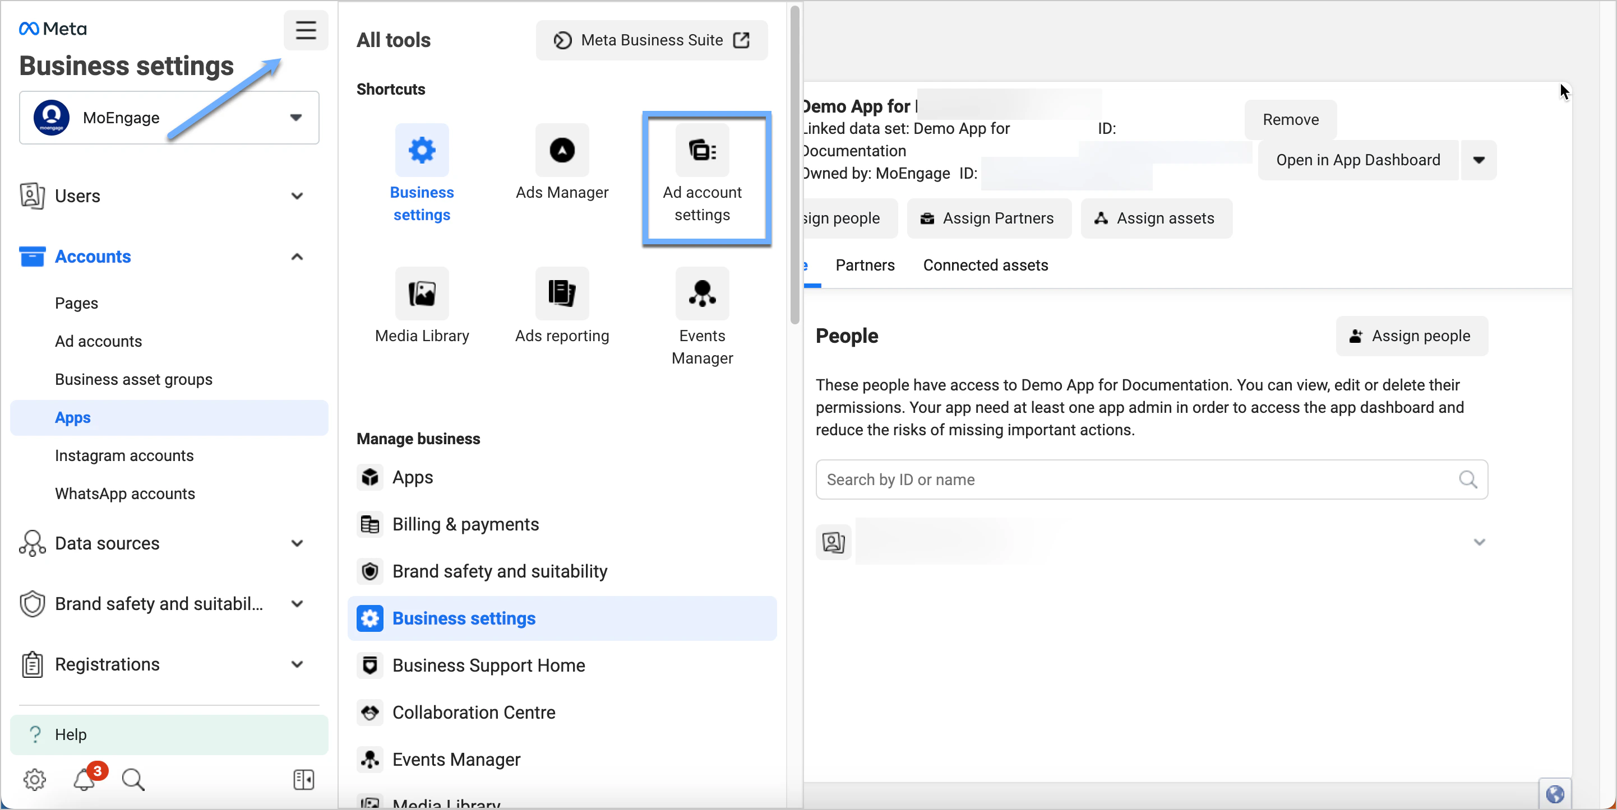Image resolution: width=1617 pixels, height=810 pixels.
Task: Expand the Data sources section
Action: (297, 543)
